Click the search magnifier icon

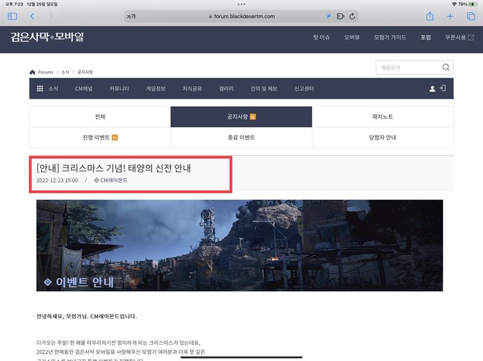point(446,67)
